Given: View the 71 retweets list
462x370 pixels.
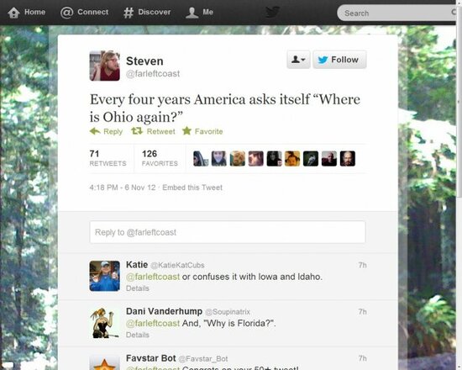Looking at the screenshot, I should point(108,158).
